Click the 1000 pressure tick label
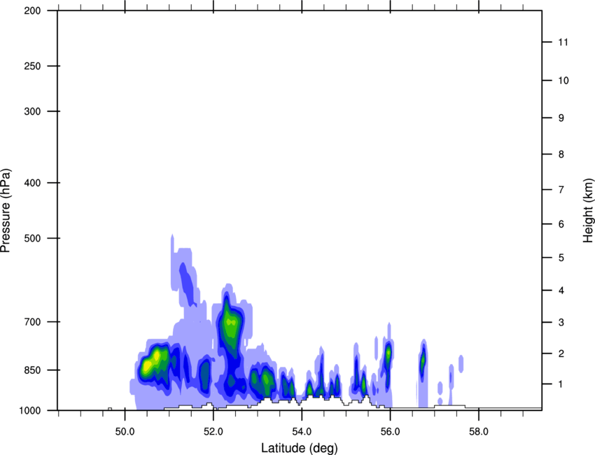Image resolution: width=595 pixels, height=455 pixels. point(30,411)
